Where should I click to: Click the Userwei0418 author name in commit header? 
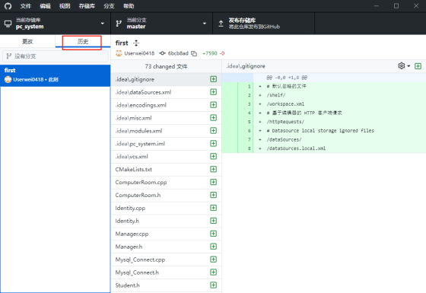[x=139, y=53]
